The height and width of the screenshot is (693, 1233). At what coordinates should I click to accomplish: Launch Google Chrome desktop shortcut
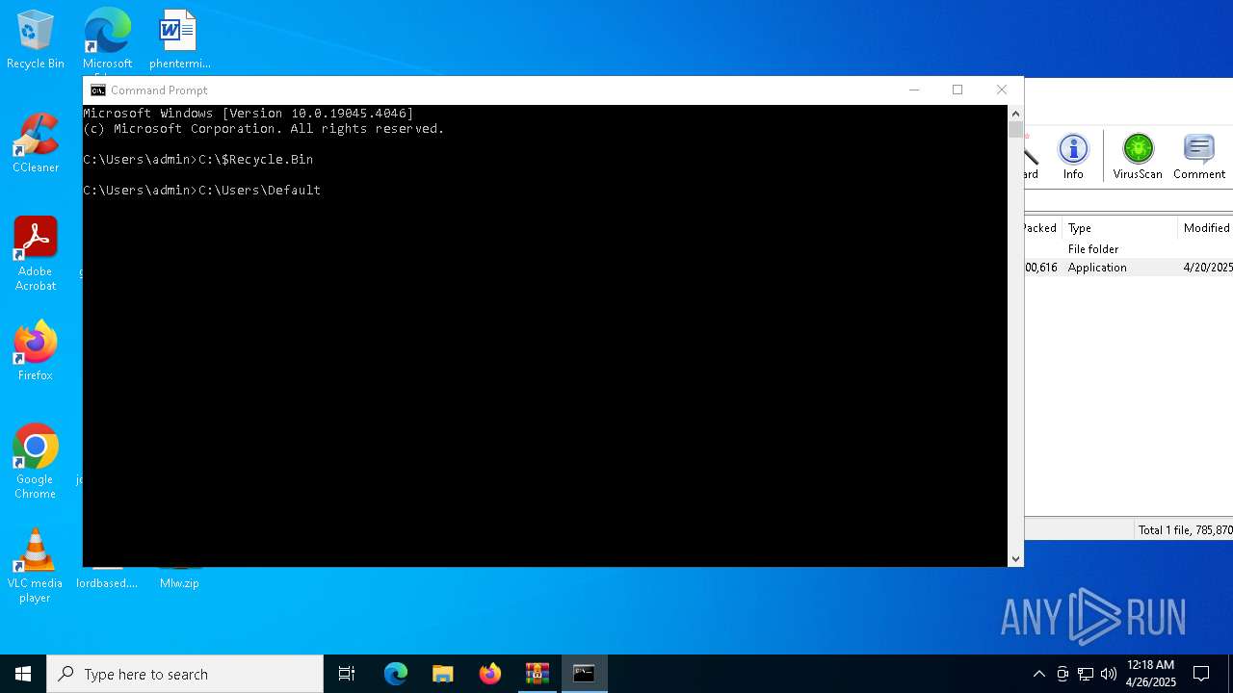point(35,462)
